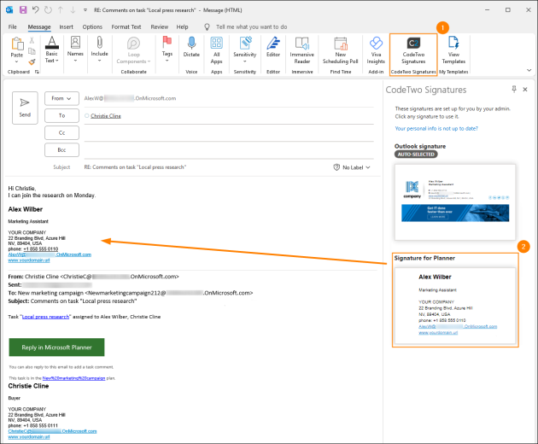The width and height of the screenshot is (538, 444).
Task: Copy selection with Copy icon
Action: [x=32, y=51]
